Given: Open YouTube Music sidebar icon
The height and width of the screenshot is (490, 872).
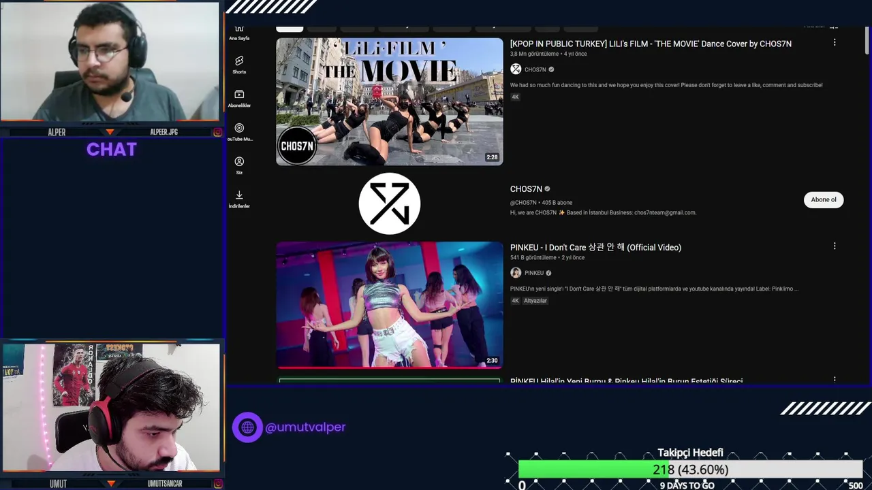Looking at the screenshot, I should (239, 132).
